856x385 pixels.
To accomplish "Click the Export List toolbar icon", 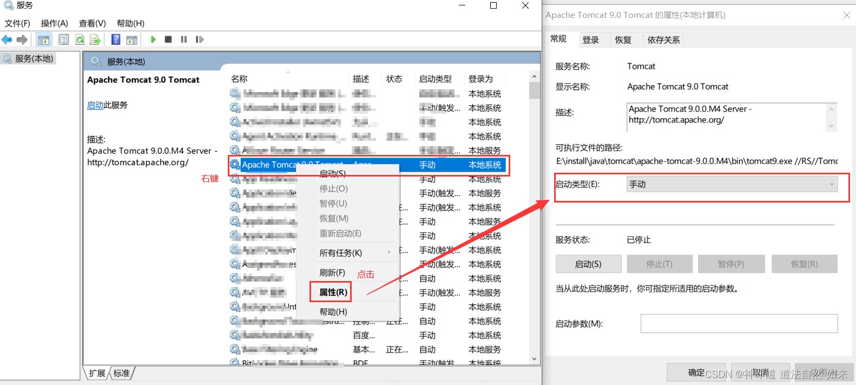I will (x=95, y=40).
